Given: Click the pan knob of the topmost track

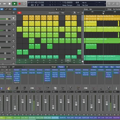Looking at the screenshot, I should click(x=13, y=18).
